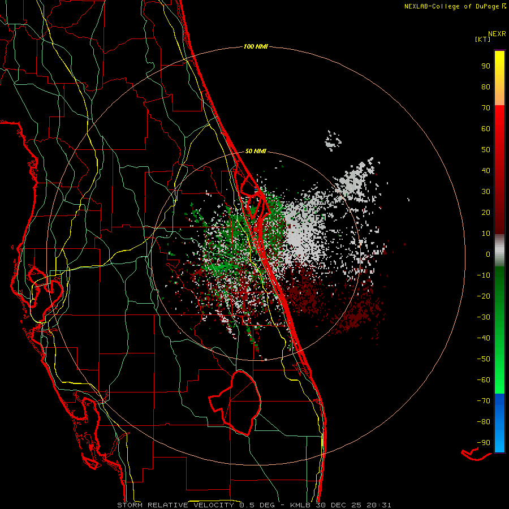
Task: Click the positive 80 legend value
Action: [x=486, y=87]
